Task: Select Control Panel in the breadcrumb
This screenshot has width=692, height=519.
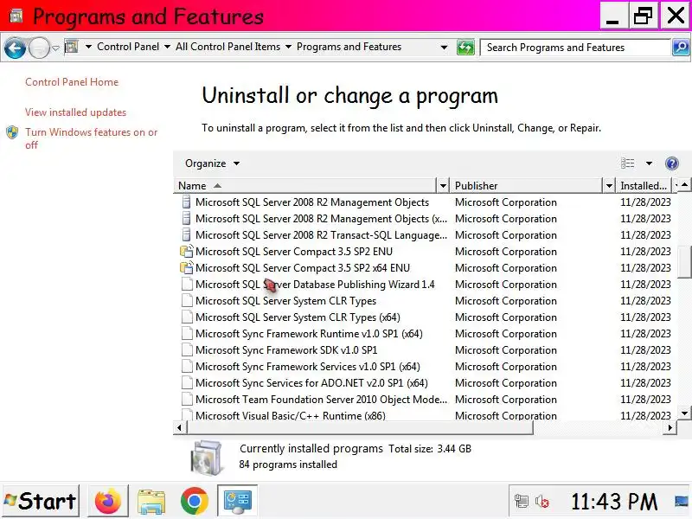Action: pyautogui.click(x=128, y=47)
